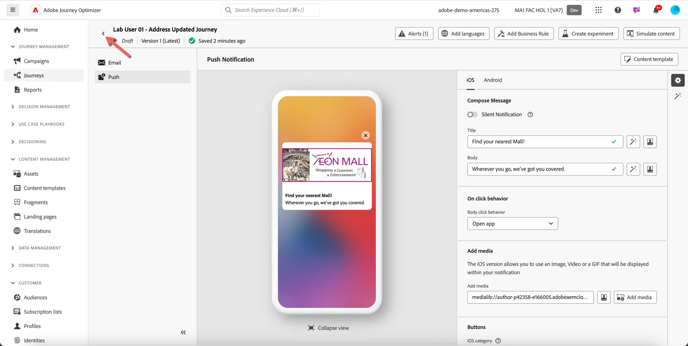Viewport: 688px width, 346px height.
Task: Click the Silent Notification help icon
Action: (x=530, y=115)
